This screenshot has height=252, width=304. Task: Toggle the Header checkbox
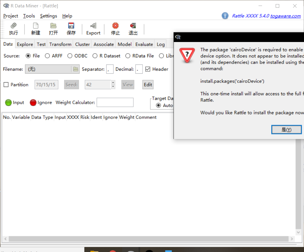(x=148, y=69)
